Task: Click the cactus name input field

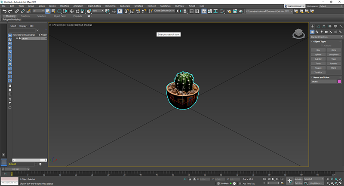Action: point(324,82)
